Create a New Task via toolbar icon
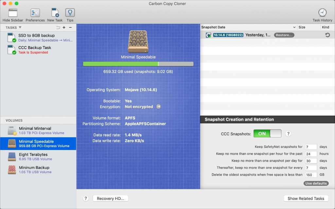This screenshot has height=209, width=335. (x=55, y=13)
